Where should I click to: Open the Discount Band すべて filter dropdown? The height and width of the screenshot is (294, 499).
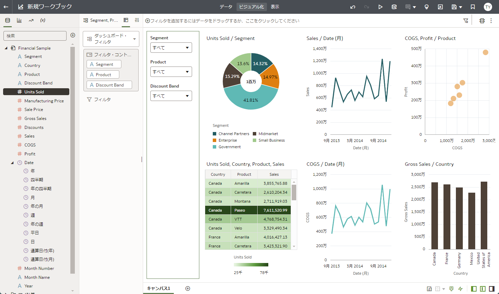(171, 96)
